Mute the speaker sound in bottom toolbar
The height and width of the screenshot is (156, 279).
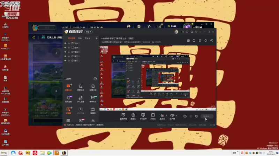[172, 116]
